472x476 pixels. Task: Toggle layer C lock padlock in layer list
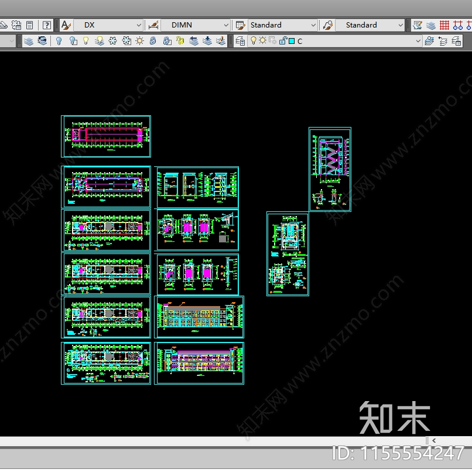pos(283,40)
